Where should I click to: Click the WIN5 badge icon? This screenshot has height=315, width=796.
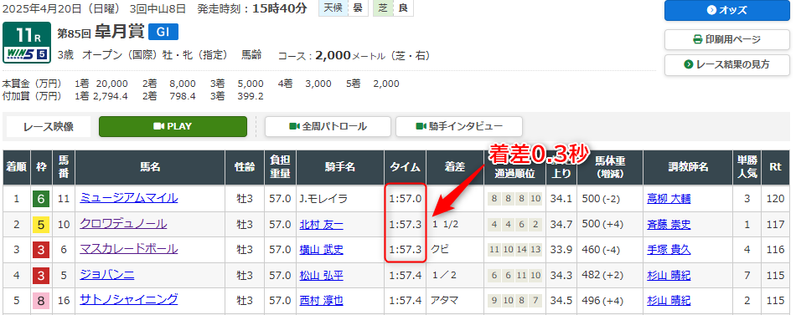tap(27, 54)
